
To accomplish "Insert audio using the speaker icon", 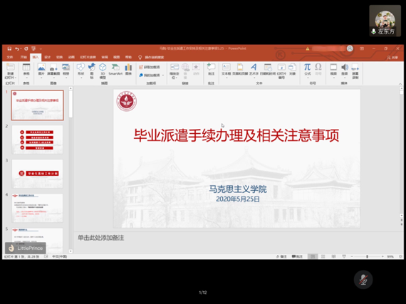I will 344,69.
